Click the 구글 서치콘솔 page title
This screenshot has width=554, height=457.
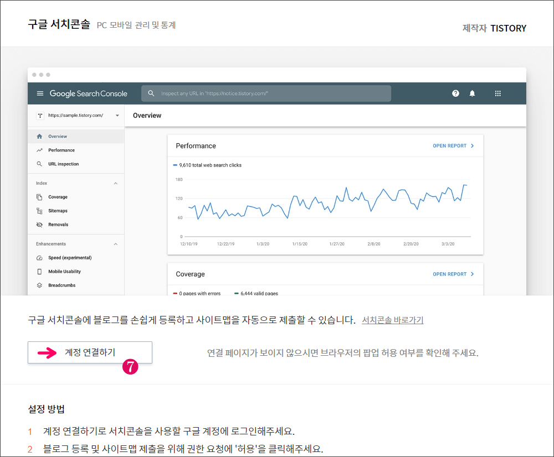tap(59, 24)
